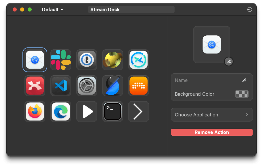Click the Mail icon preview thumbnail
This screenshot has height=167, width=263.
point(212,45)
